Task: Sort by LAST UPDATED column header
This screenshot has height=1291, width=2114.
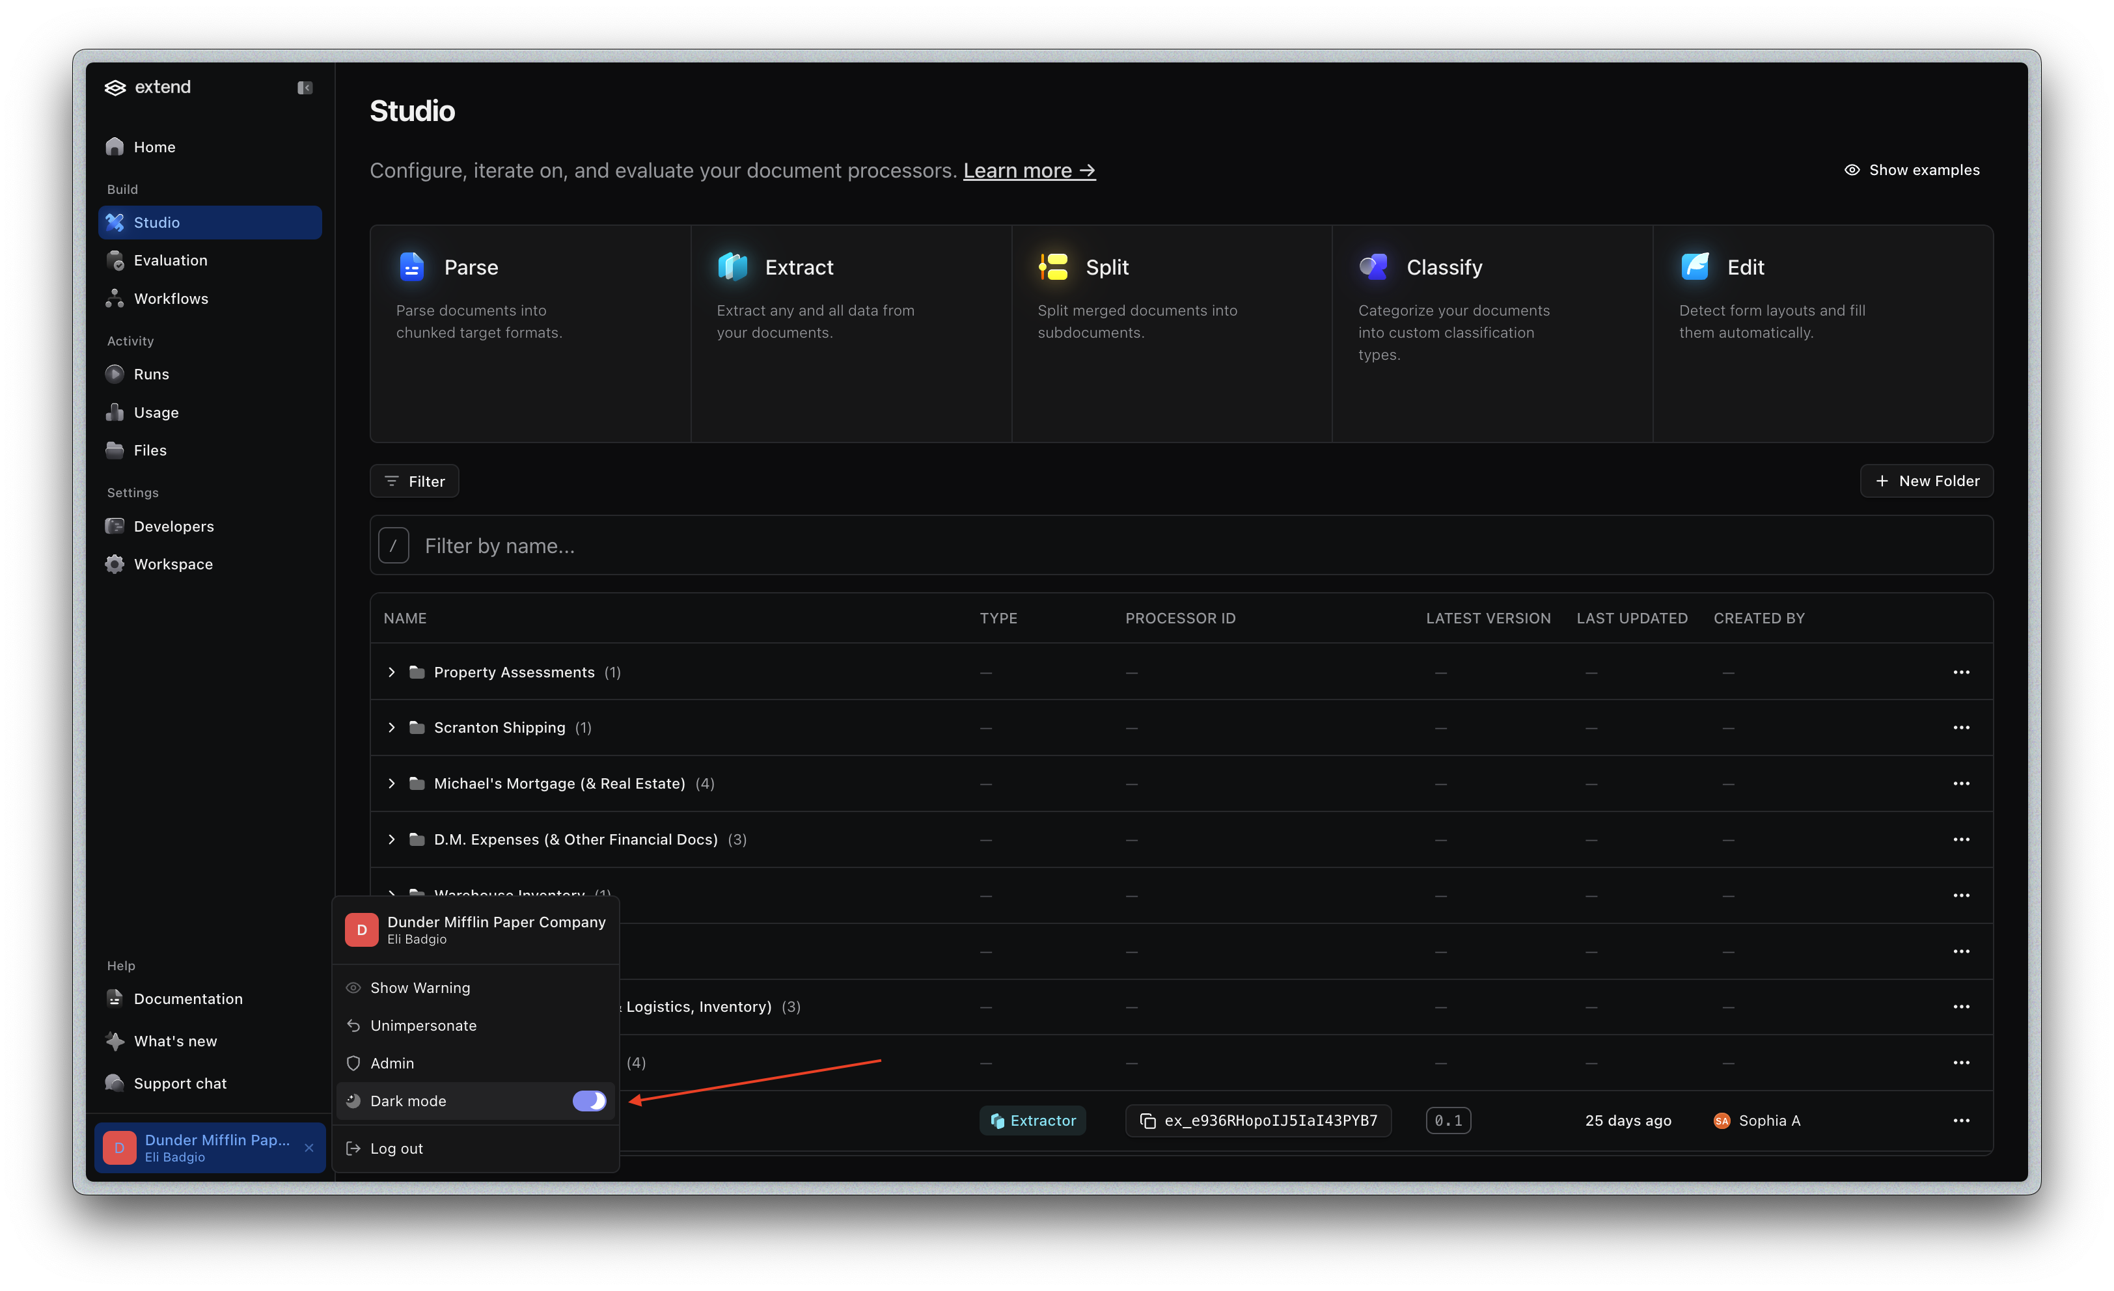Action: 1632,618
